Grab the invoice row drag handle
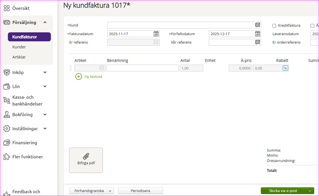This screenshot has width=319, height=196. pyautogui.click(x=71, y=68)
